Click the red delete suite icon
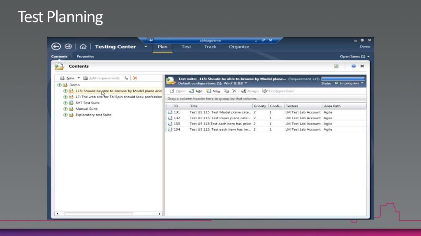421x236 pixels. pos(135,78)
